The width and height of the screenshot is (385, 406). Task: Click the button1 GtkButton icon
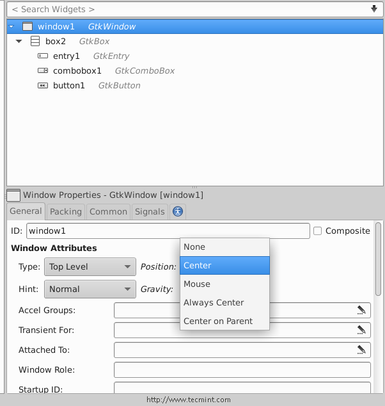click(43, 85)
